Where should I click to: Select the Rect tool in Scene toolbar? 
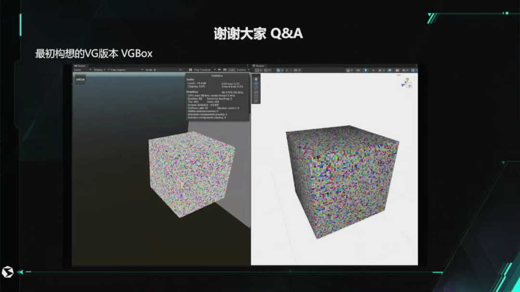click(256, 96)
